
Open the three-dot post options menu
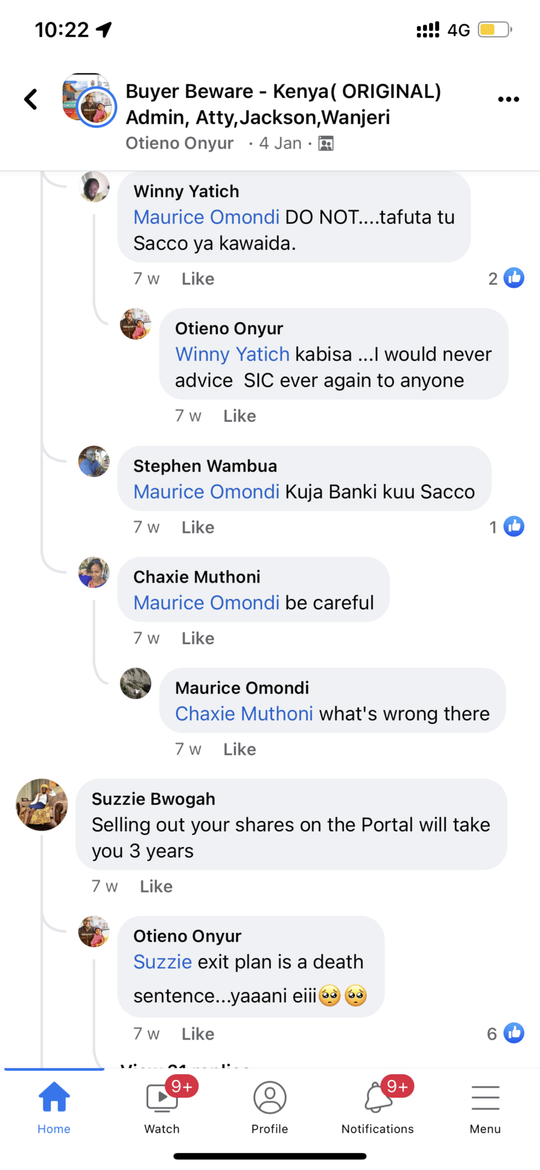tap(508, 99)
